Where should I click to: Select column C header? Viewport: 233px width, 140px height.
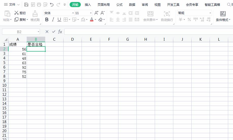54,39
